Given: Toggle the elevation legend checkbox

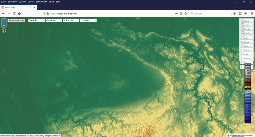Looking at the screenshot, I should (x=243, y=67).
